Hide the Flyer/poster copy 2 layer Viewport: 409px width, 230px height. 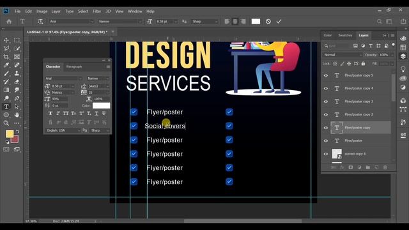coord(326,114)
